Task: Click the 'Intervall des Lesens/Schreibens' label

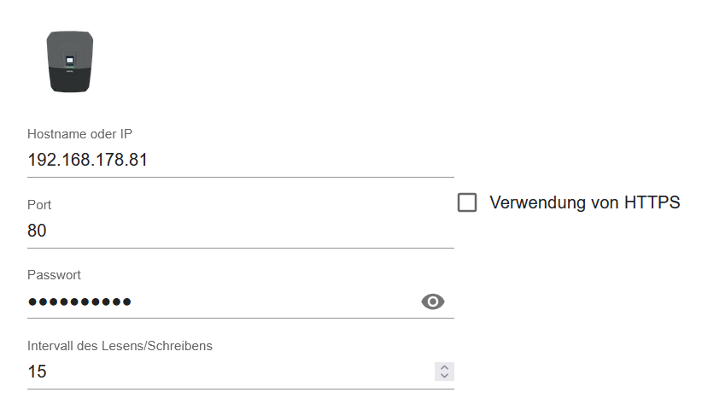Action: coord(120,346)
